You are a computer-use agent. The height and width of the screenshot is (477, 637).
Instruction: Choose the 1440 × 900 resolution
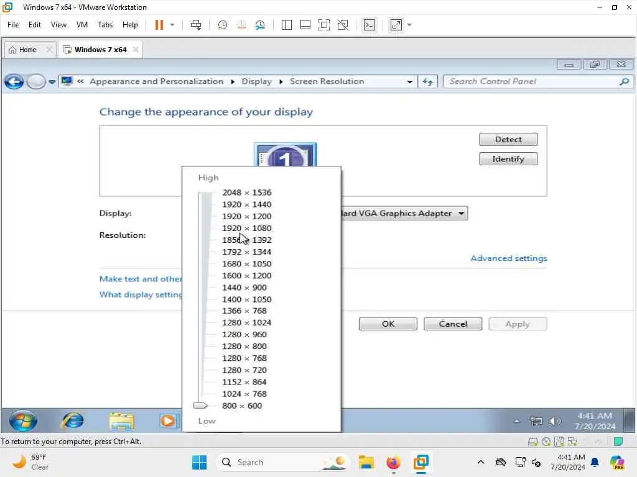(x=244, y=288)
